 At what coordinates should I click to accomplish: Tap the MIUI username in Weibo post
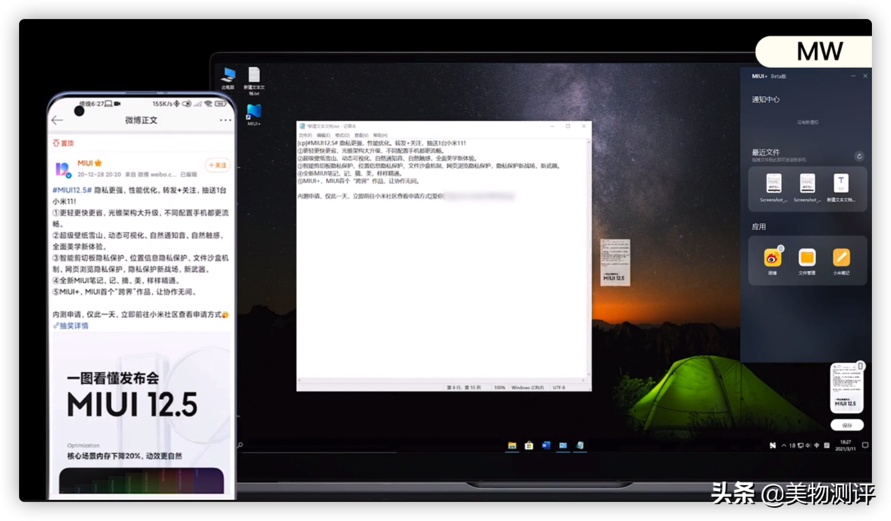(x=85, y=163)
